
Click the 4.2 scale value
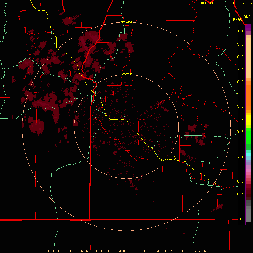[x=240, y=119]
